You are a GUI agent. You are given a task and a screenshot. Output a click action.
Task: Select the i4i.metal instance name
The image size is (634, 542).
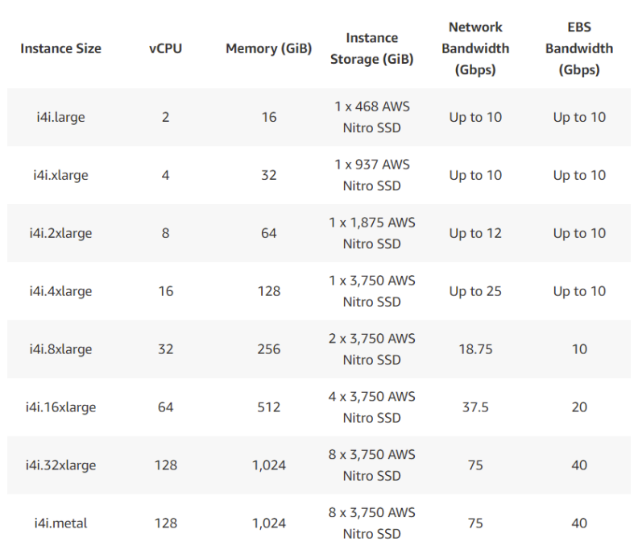(x=60, y=523)
